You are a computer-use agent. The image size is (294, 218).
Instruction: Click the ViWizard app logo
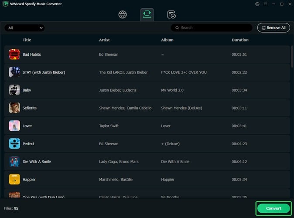(x=5, y=4)
